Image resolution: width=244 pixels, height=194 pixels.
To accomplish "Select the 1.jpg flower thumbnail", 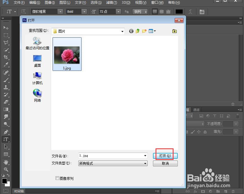I will 67,54.
